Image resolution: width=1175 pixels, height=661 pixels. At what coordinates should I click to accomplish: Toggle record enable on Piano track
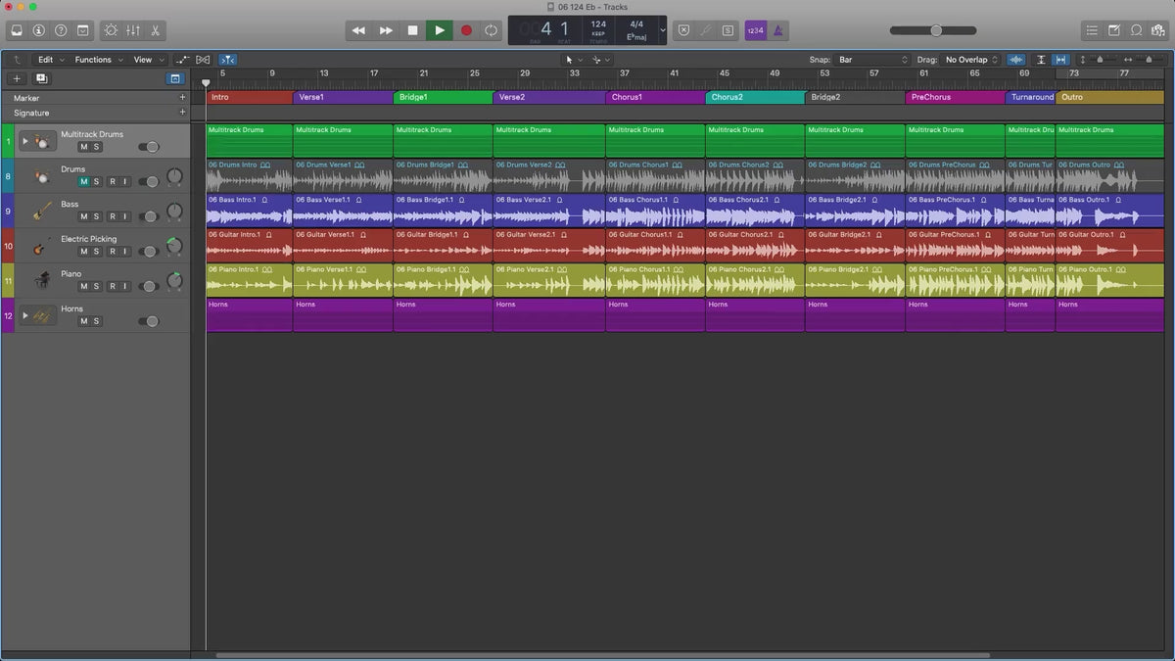click(113, 286)
